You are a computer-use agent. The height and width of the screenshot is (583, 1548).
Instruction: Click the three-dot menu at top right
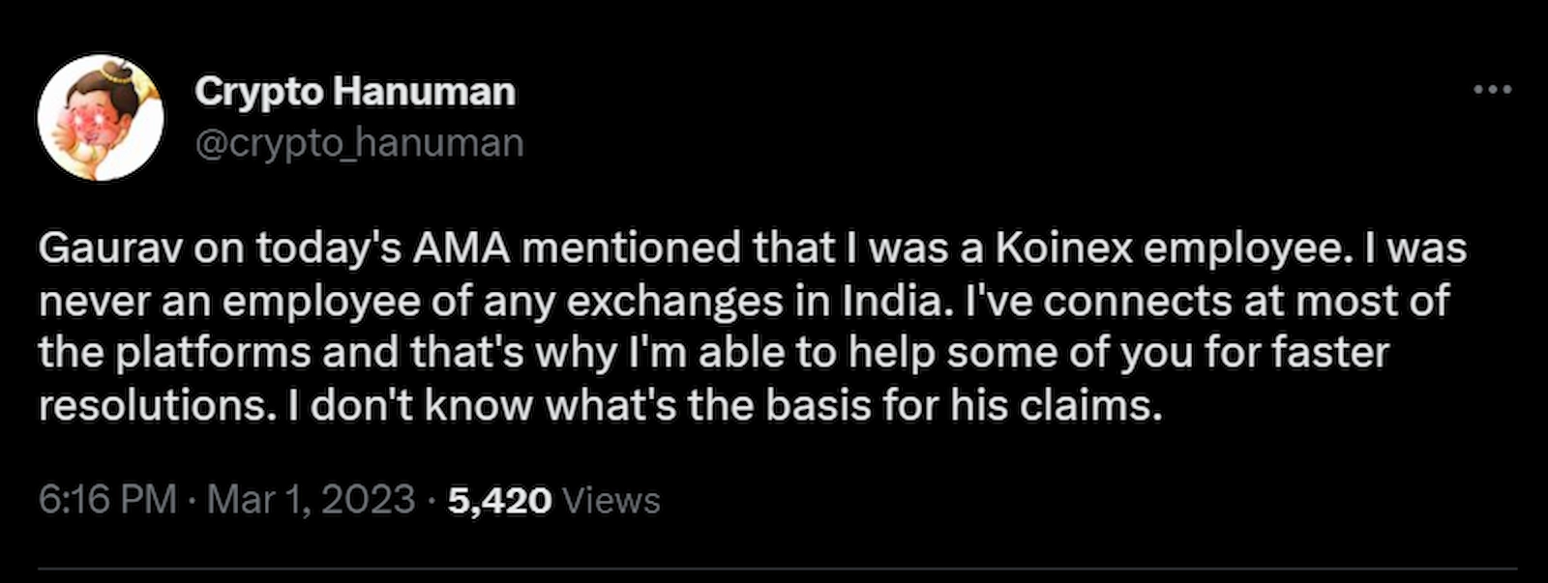1495,89
